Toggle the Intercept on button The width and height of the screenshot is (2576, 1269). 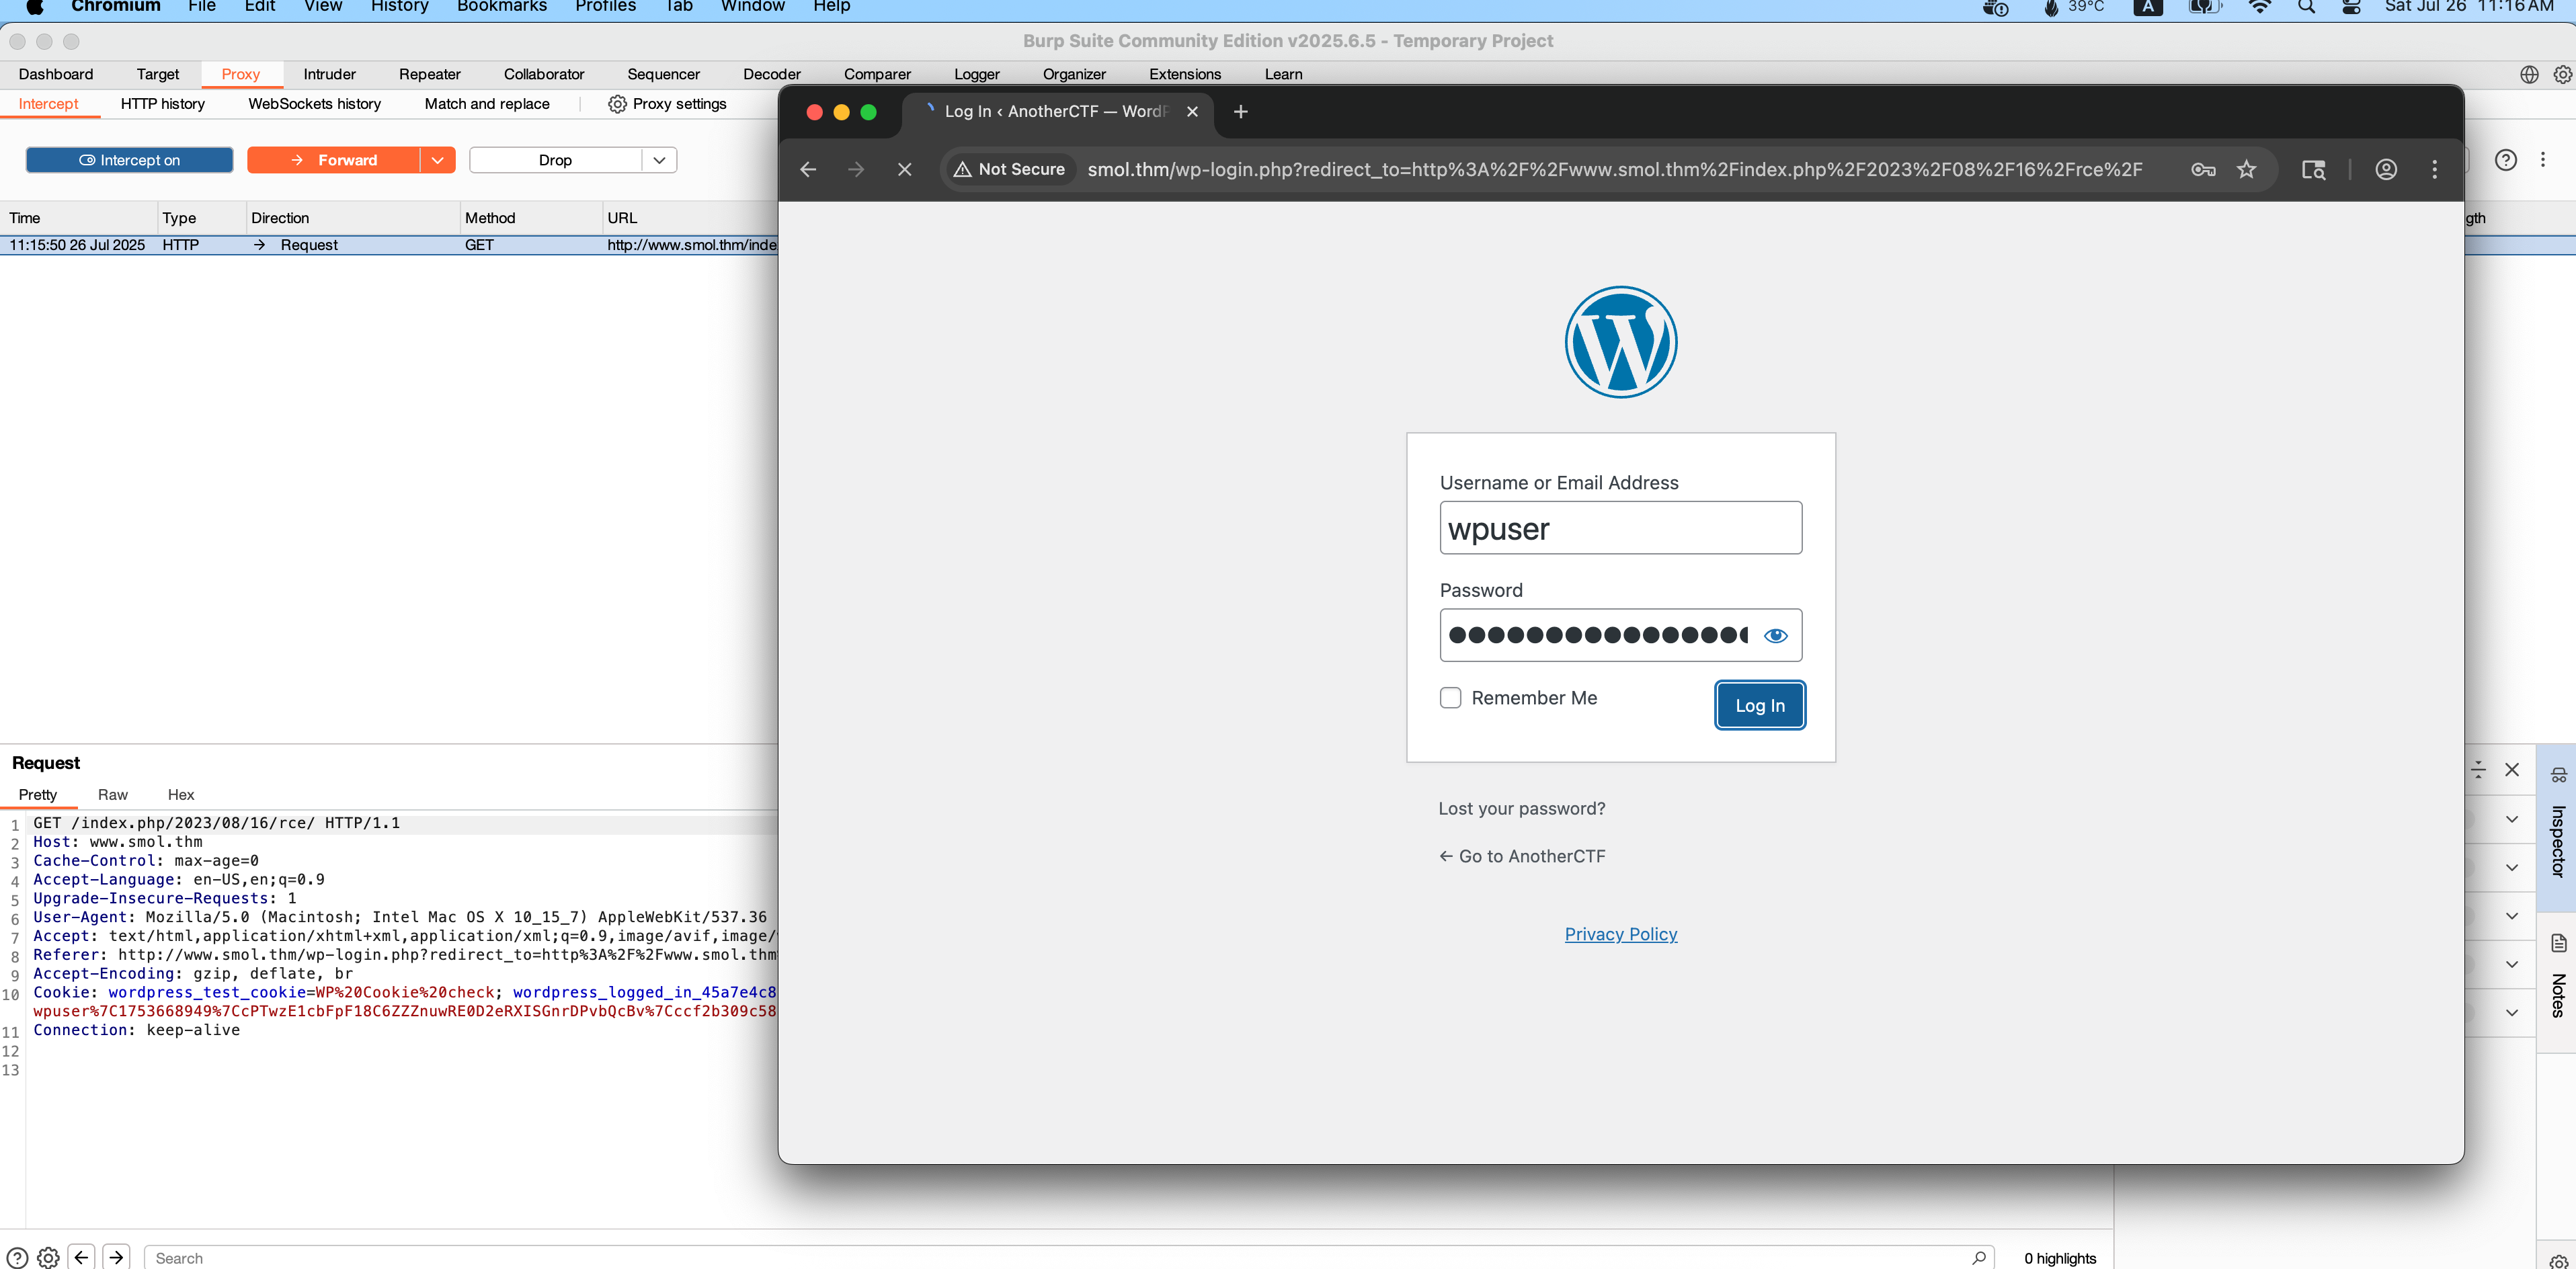tap(129, 160)
